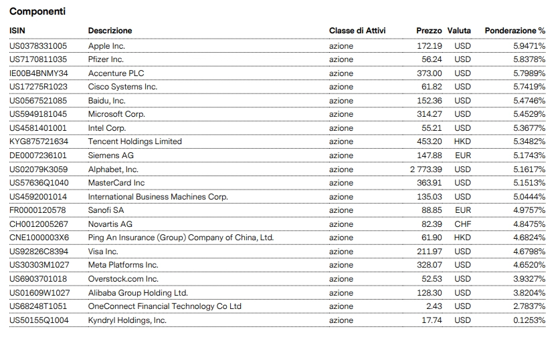Select Alphabet, Inc. price 2 773.39
Viewport: 558px width, 337px height.
tap(426, 170)
